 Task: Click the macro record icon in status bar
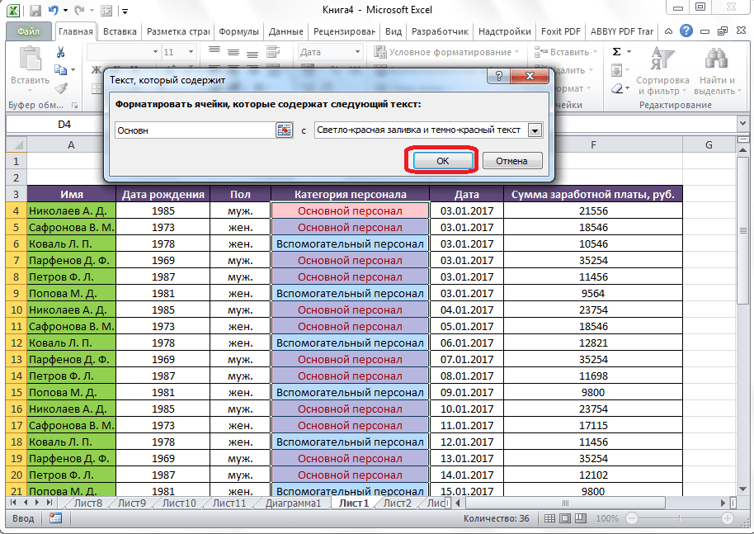[55, 518]
